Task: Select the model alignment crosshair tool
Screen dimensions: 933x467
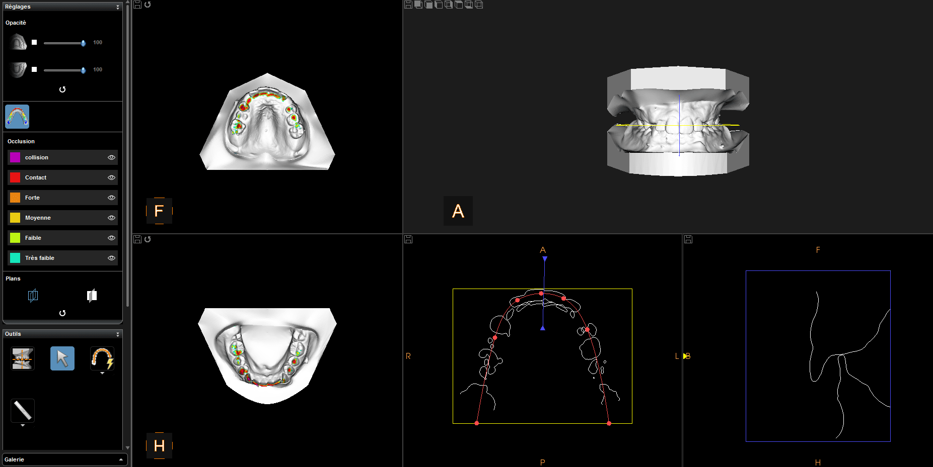Action: 23,358
